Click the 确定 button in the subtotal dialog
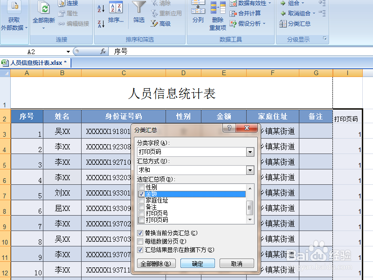Viewport: 373px width, 280px height. 197,263
